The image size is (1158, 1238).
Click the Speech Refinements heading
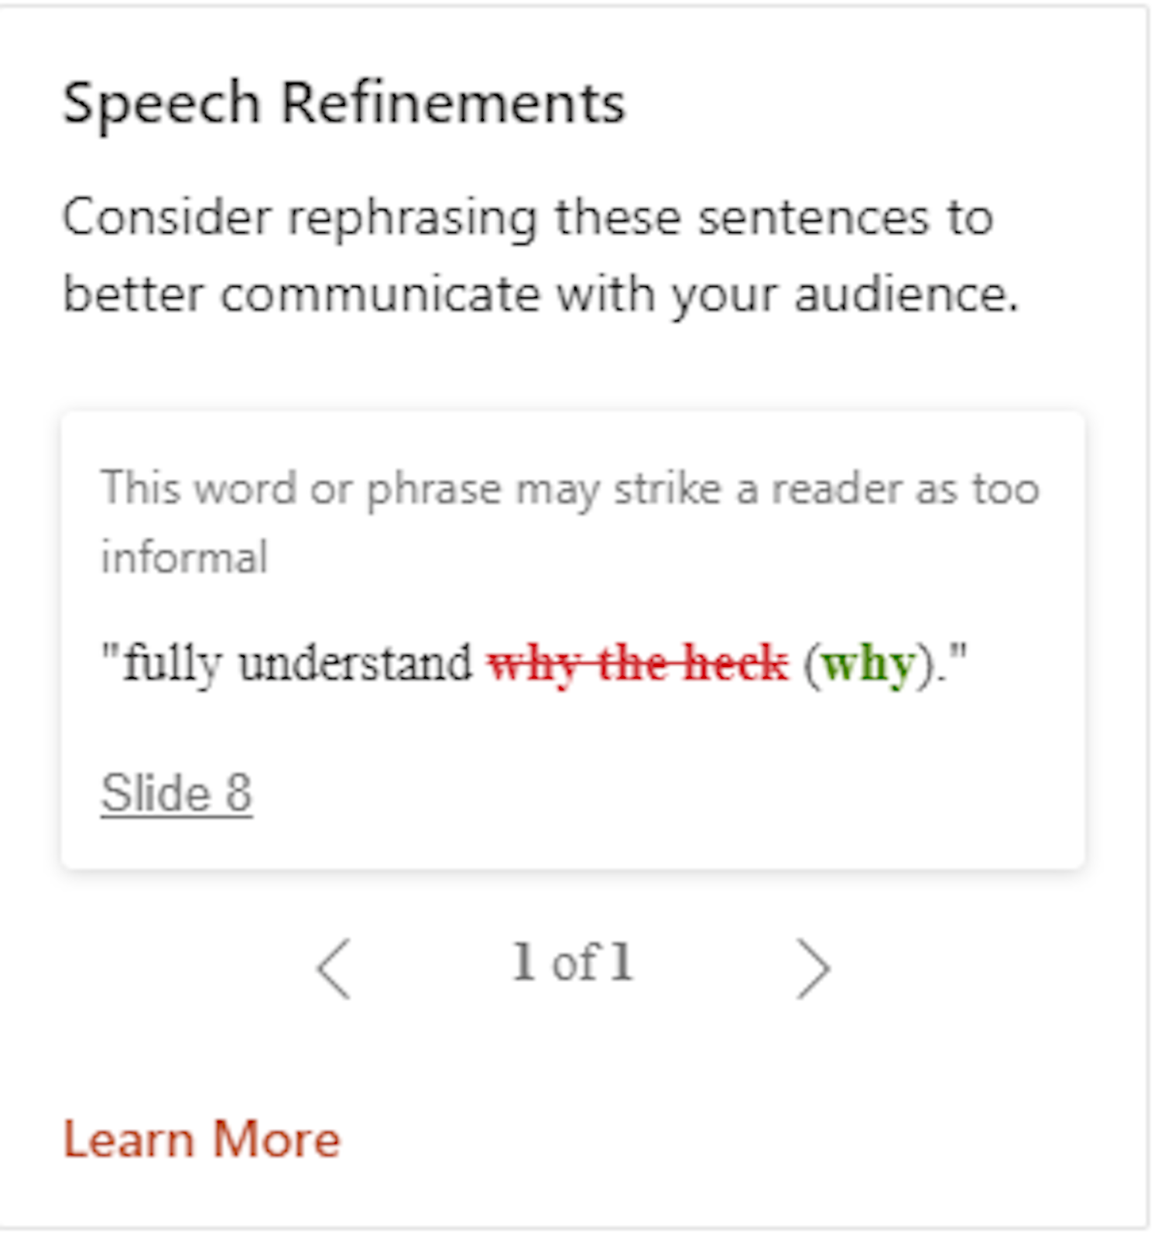click(344, 103)
